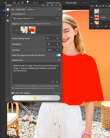Screen dimensions: 110x138
Task: Open the Image editing model Pro dropdown
Action: (53, 38)
